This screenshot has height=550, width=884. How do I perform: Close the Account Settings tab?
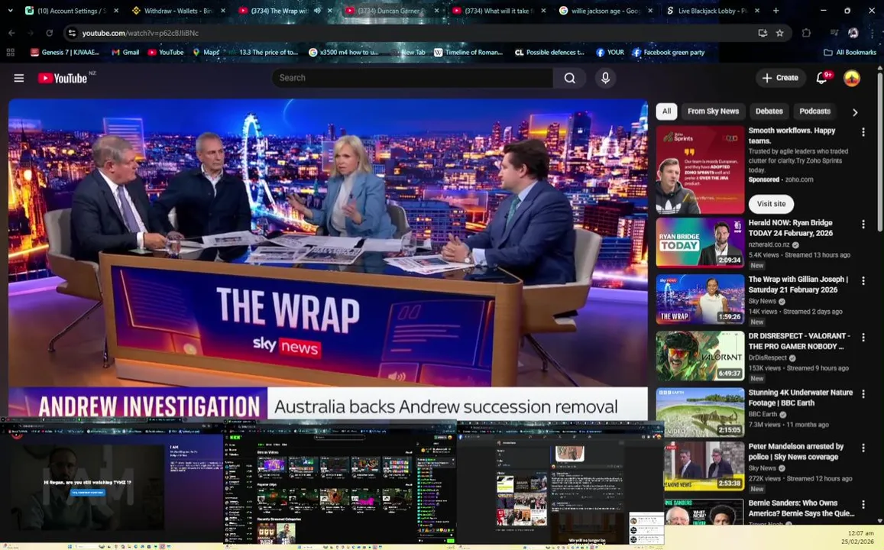116,11
